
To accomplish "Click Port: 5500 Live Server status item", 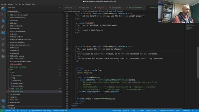I will point(151,111).
